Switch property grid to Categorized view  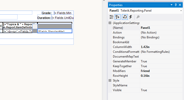[111, 17]
